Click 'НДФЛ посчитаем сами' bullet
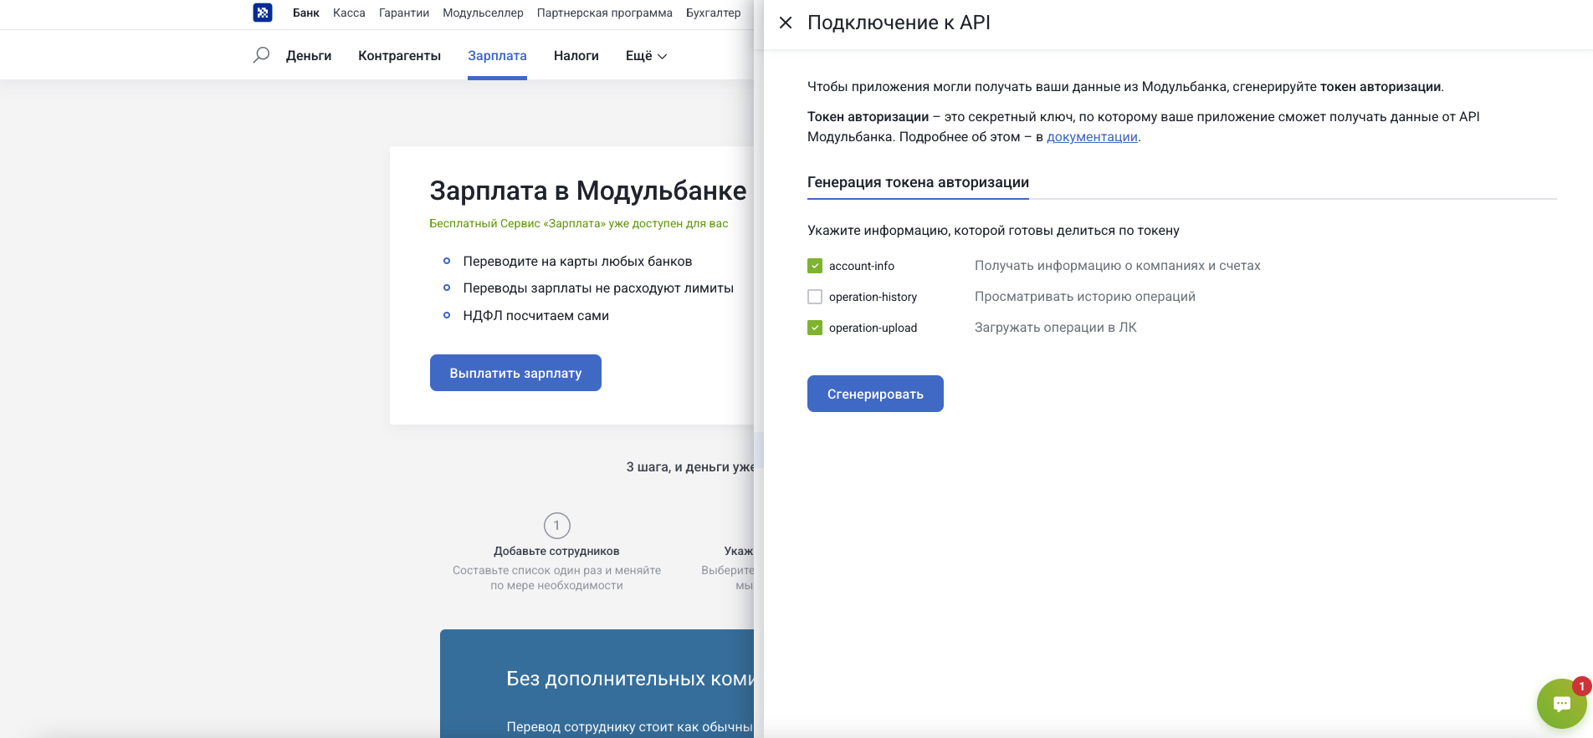The width and height of the screenshot is (1593, 738). (536, 316)
